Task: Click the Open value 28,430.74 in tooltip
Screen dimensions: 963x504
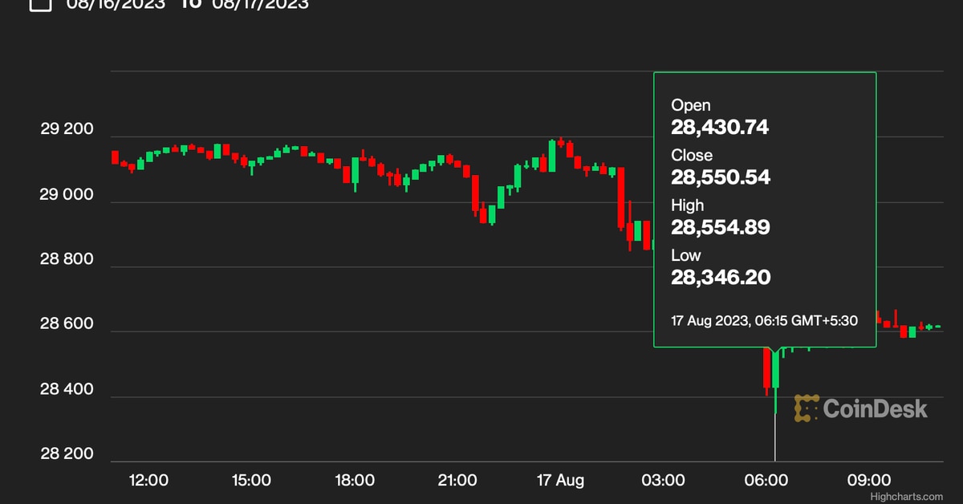Action: (x=720, y=127)
